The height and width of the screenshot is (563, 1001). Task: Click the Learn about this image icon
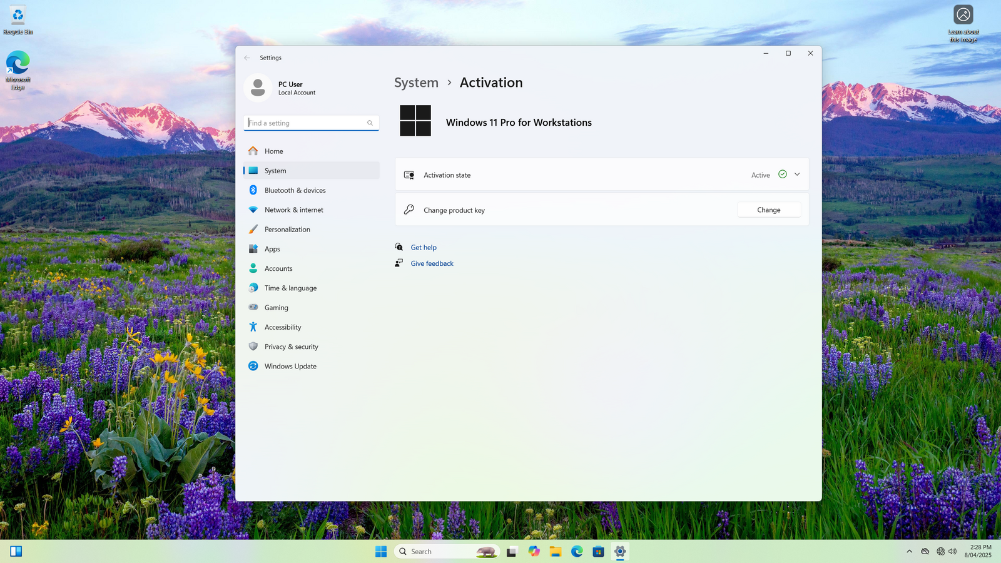pos(963,24)
